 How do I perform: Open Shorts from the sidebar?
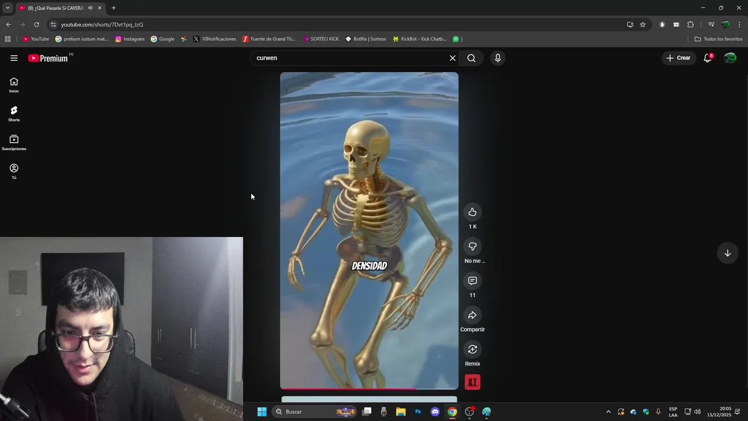tap(14, 114)
